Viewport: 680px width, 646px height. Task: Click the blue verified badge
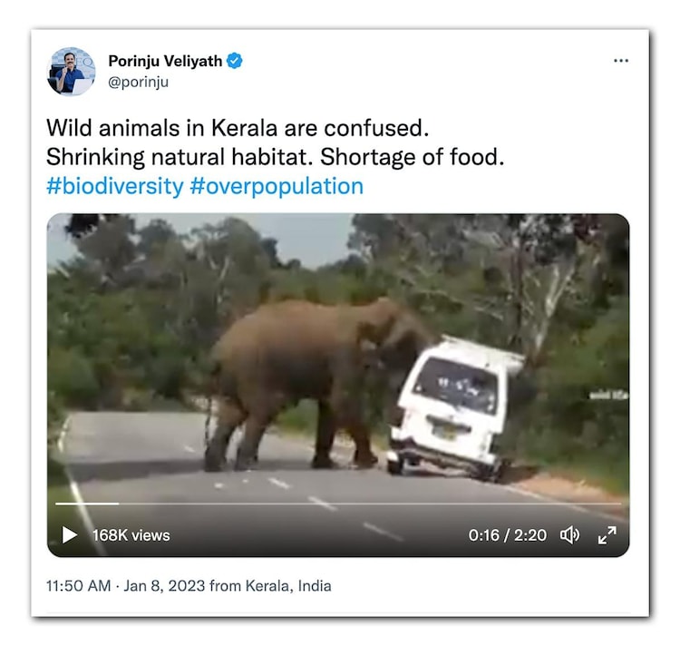pyautogui.click(x=235, y=62)
